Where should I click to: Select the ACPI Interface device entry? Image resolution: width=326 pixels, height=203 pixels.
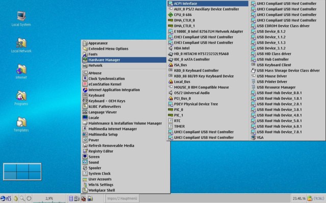coord(208,4)
